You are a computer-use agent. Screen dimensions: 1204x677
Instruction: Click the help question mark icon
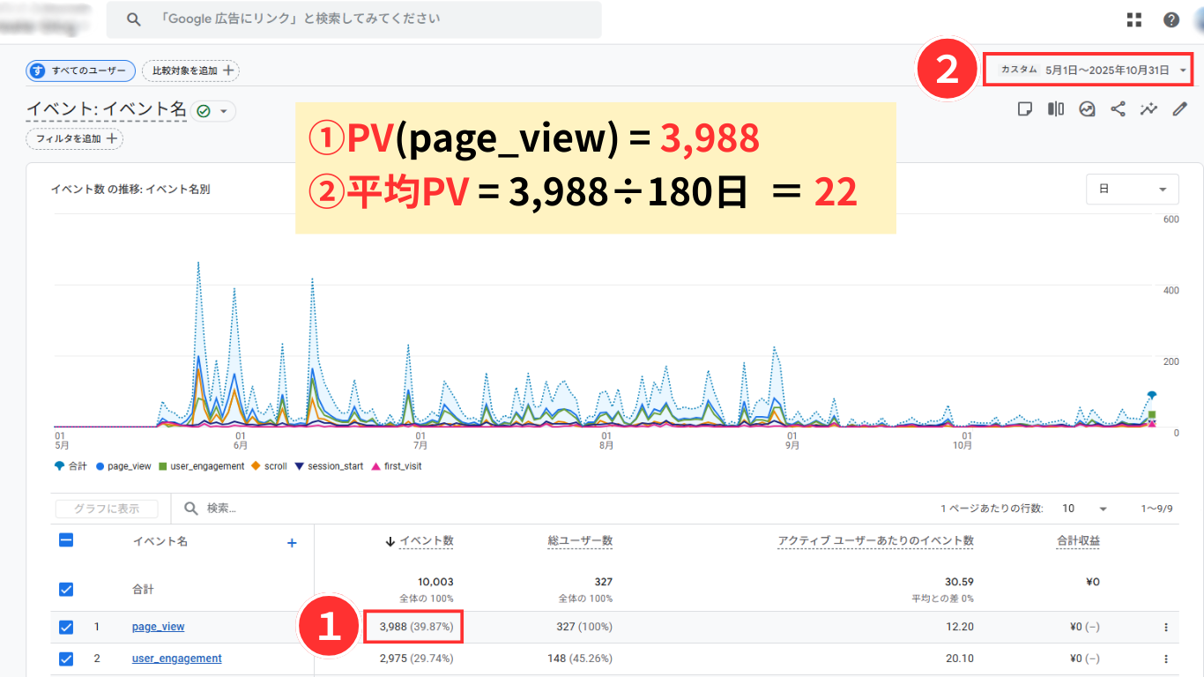(1171, 20)
